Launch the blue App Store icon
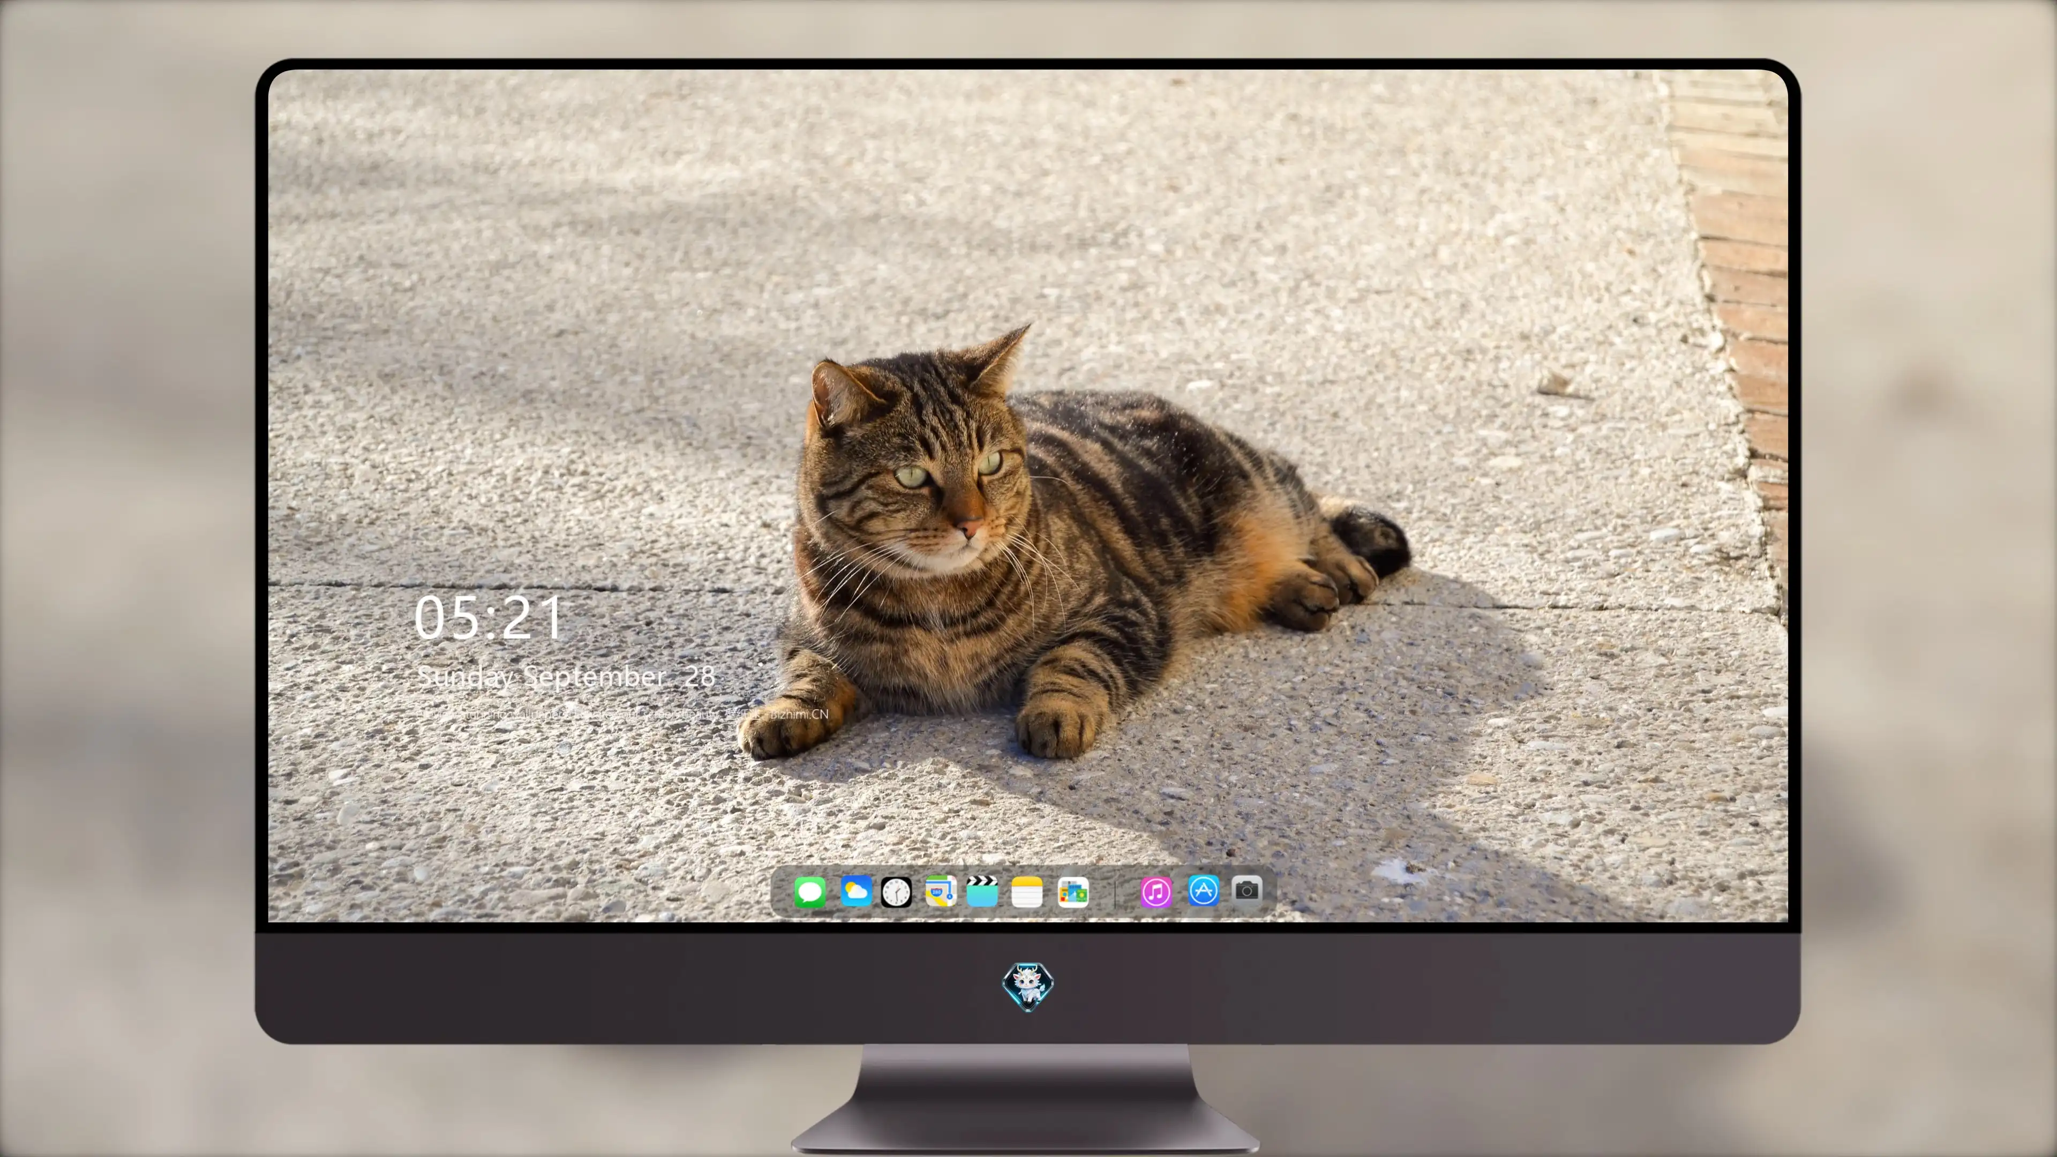Screen dimensions: 2057x1157 (x=1203, y=890)
